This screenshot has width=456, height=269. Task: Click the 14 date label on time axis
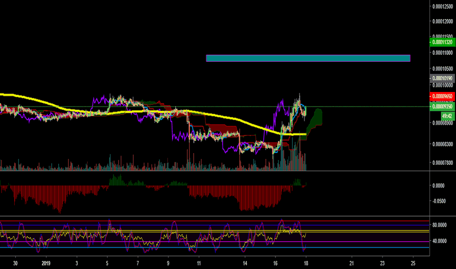[x=245, y=264]
